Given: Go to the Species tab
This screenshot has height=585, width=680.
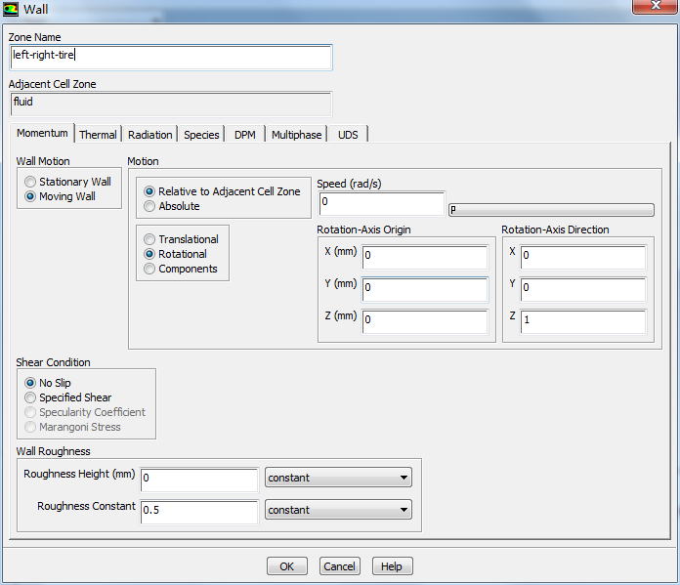Looking at the screenshot, I should pyautogui.click(x=201, y=135).
